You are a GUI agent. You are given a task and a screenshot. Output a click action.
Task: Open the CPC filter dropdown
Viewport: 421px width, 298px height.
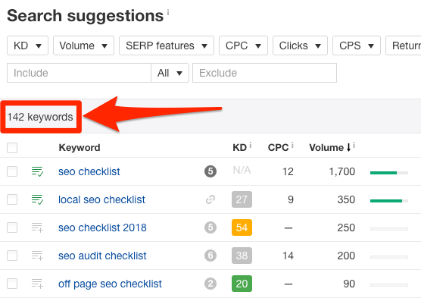(x=243, y=45)
